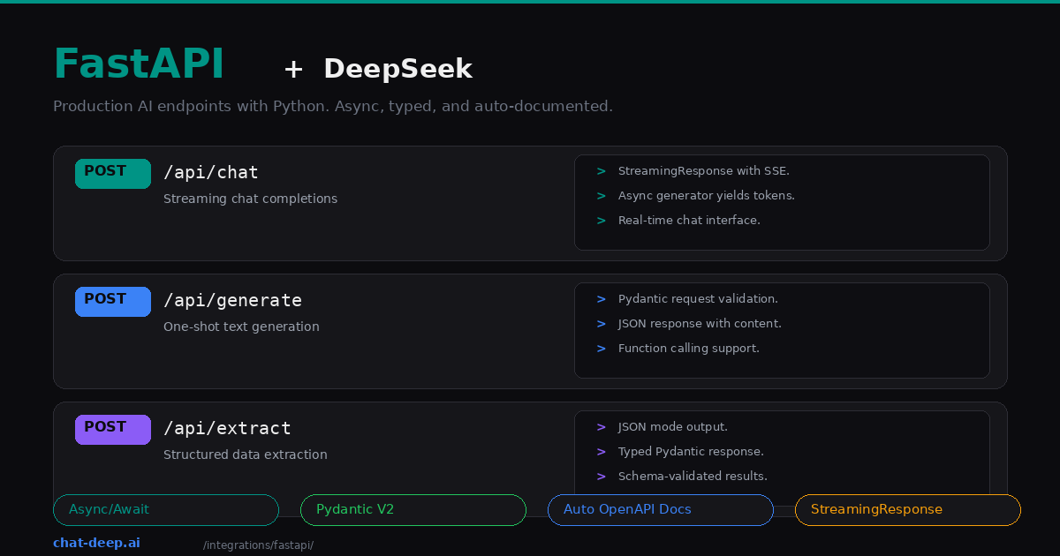Image resolution: width=1060 pixels, height=556 pixels.
Task: Click the blue POST badge for /api/generate
Action: [112, 301]
